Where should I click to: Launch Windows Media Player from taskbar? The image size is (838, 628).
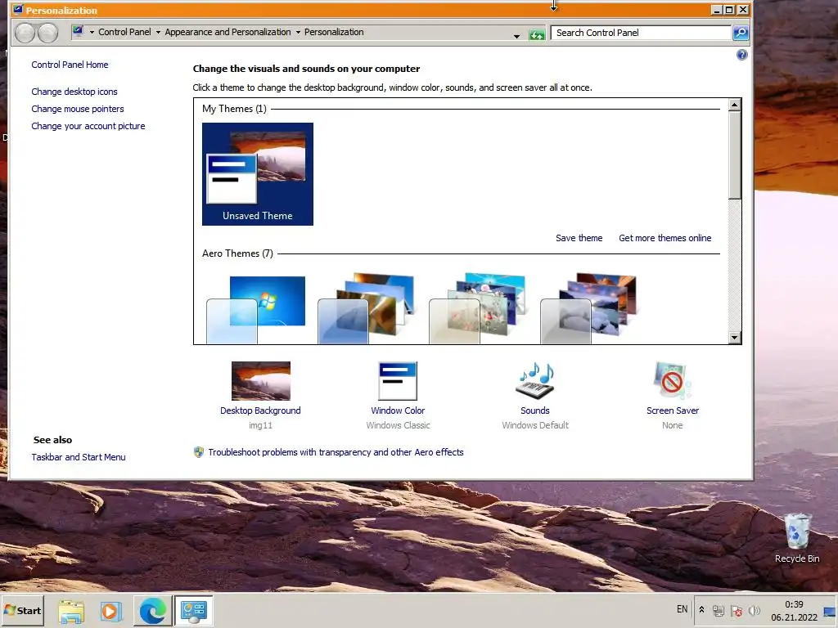110,611
